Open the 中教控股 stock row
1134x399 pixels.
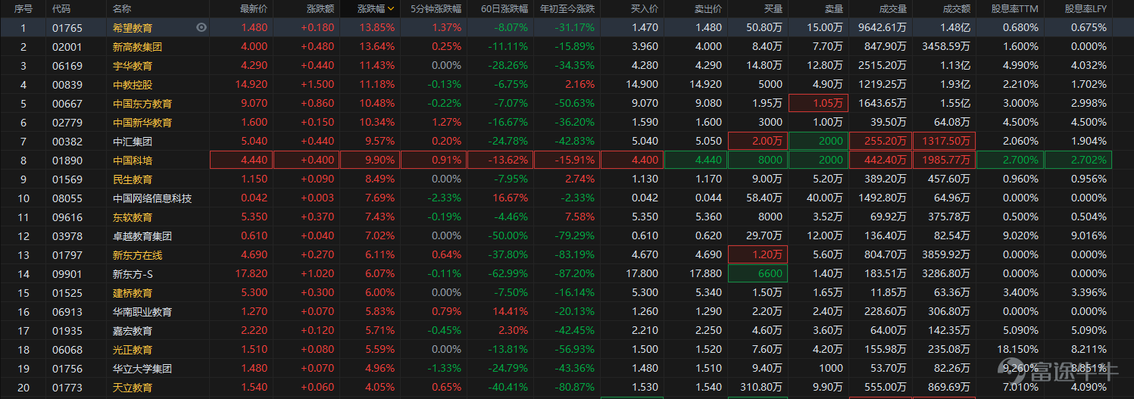133,85
